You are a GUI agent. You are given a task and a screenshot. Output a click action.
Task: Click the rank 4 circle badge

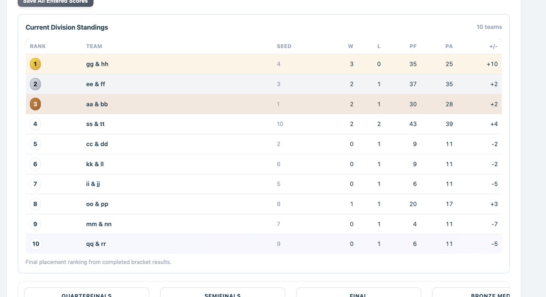click(x=35, y=124)
